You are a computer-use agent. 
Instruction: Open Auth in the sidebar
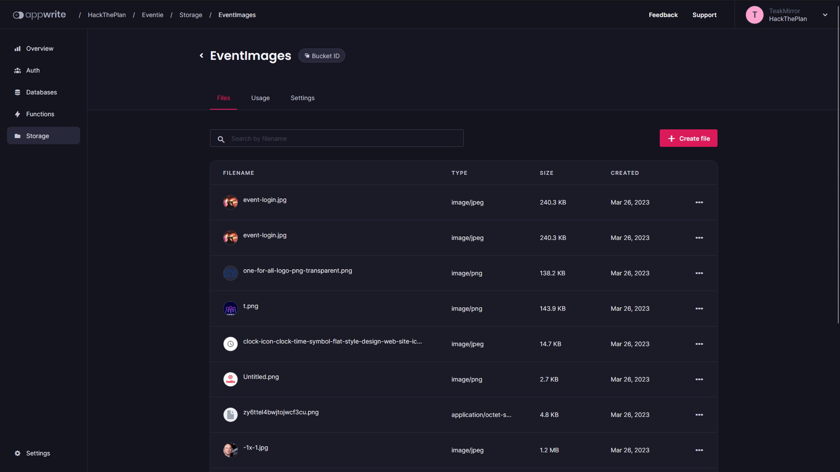(33, 70)
